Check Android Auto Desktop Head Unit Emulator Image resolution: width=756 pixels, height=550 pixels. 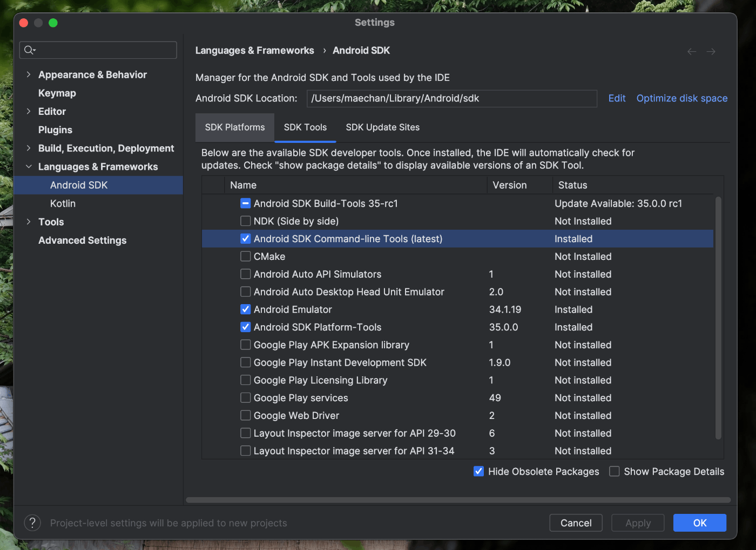[x=245, y=292]
